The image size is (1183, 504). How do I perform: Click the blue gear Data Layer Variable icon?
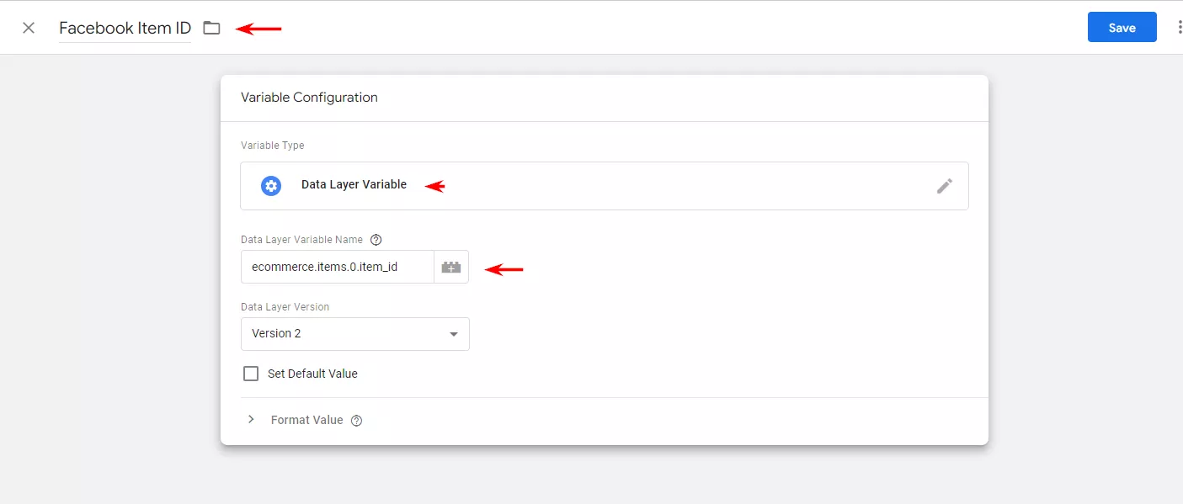click(271, 186)
